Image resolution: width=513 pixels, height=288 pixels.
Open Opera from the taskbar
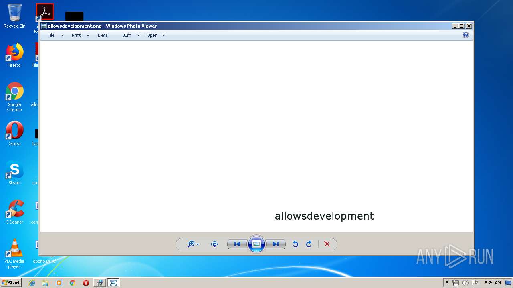click(86, 283)
